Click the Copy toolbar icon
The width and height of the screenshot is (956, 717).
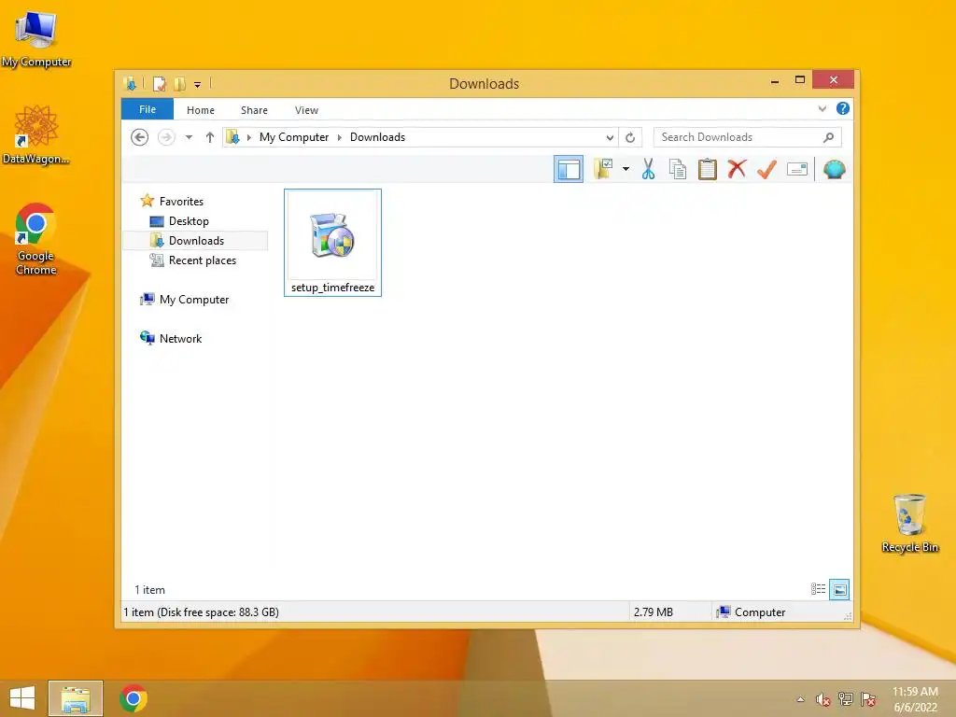[678, 169]
